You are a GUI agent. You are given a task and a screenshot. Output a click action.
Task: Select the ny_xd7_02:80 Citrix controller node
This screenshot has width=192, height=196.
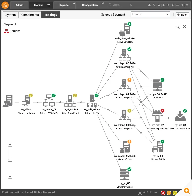[x=92, y=101]
